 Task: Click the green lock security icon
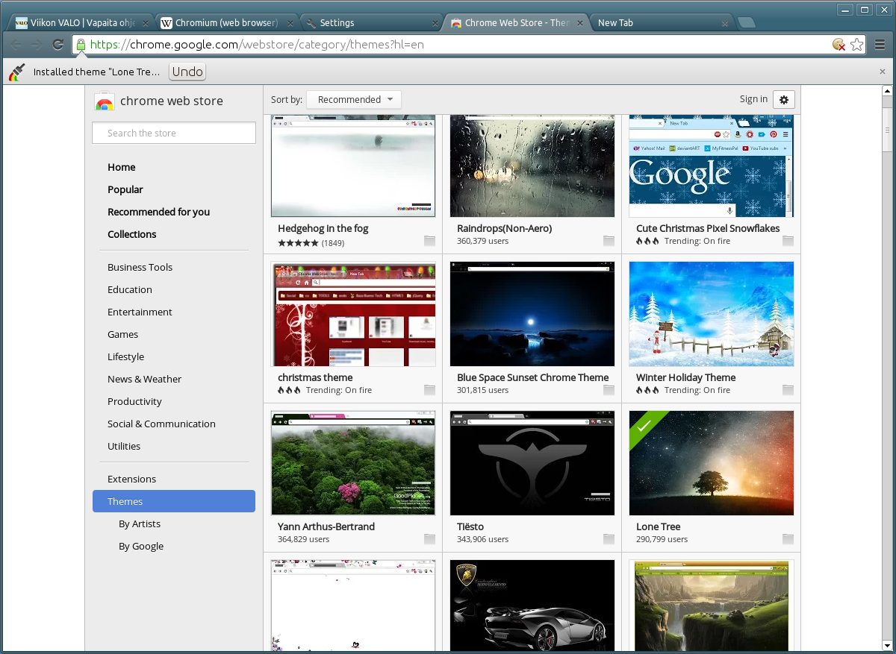81,45
